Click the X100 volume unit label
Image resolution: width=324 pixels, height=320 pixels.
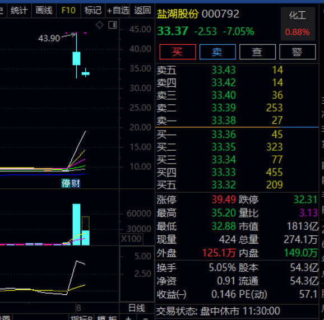pyautogui.click(x=131, y=239)
